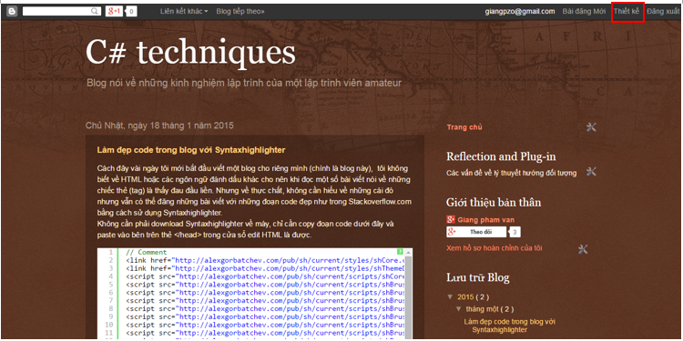This screenshot has height=341, width=683.
Task: Click the Giới thiệu bản thân heading
Action: pyautogui.click(x=494, y=202)
